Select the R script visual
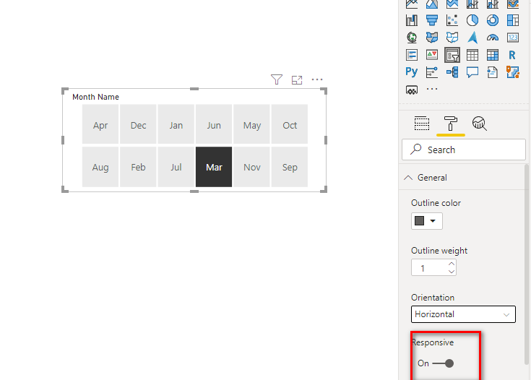This screenshot has height=380, width=531. click(x=512, y=55)
